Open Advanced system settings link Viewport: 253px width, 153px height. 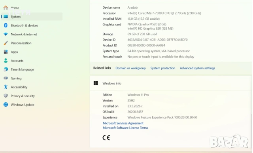197,68
